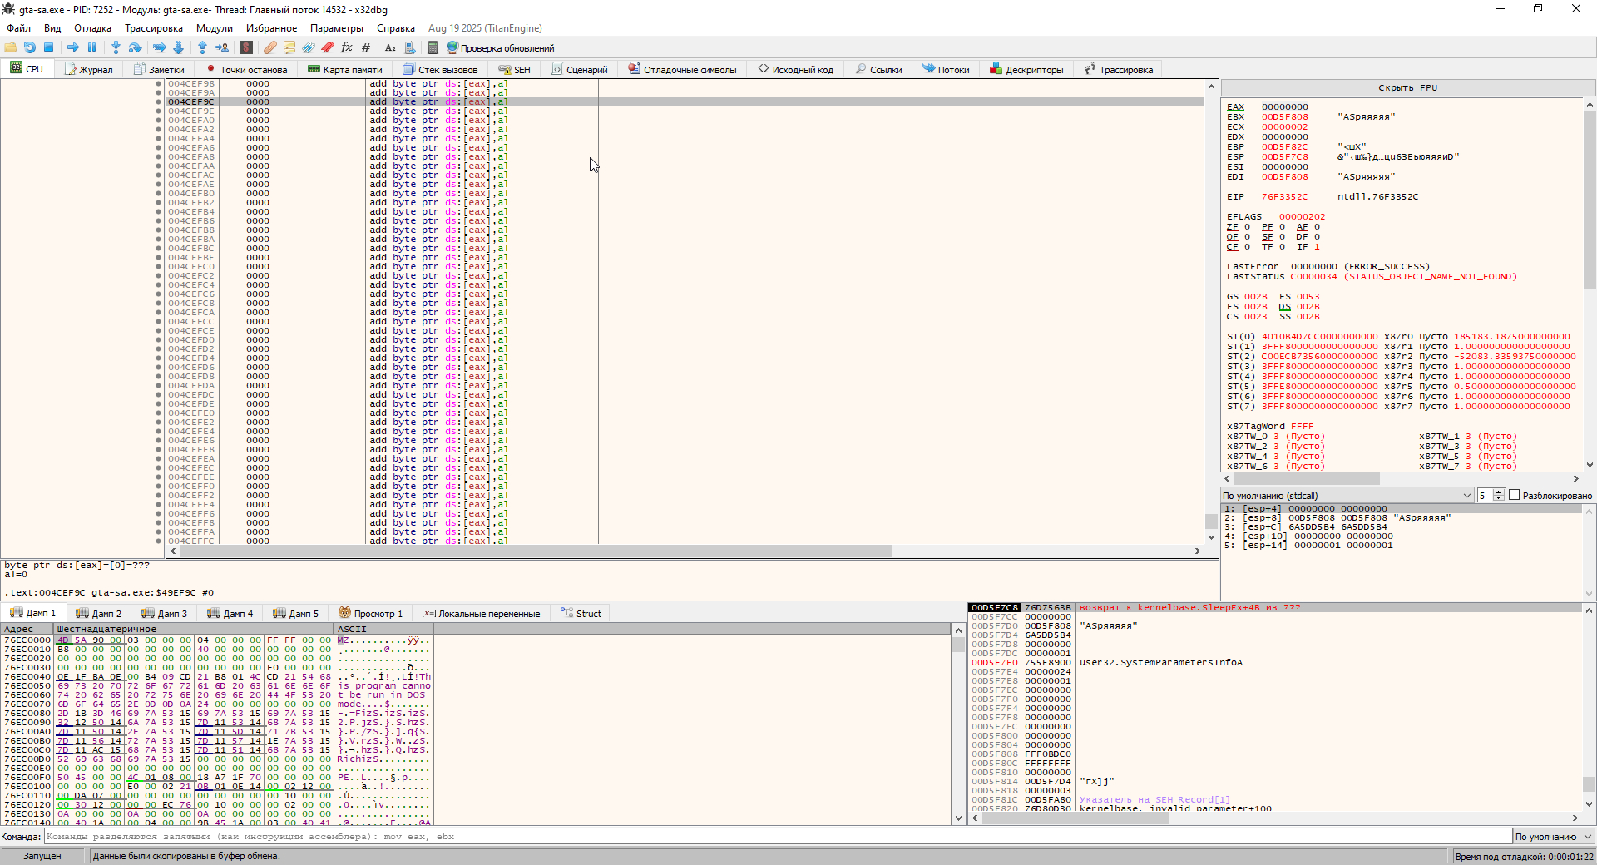Pause execution of the debuggee
The width and height of the screenshot is (1597, 865).
point(92,47)
